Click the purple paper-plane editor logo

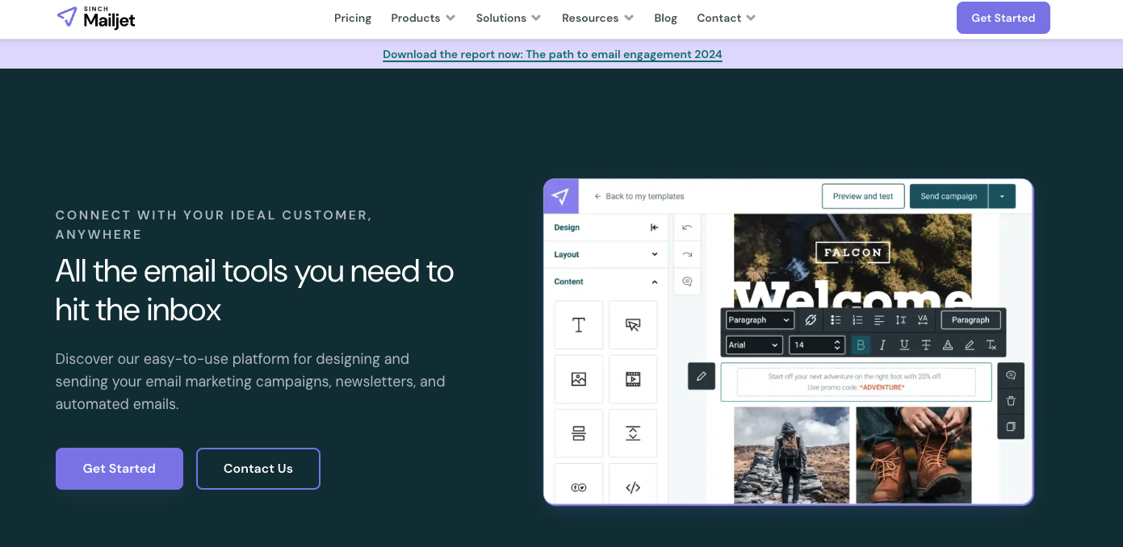click(561, 196)
